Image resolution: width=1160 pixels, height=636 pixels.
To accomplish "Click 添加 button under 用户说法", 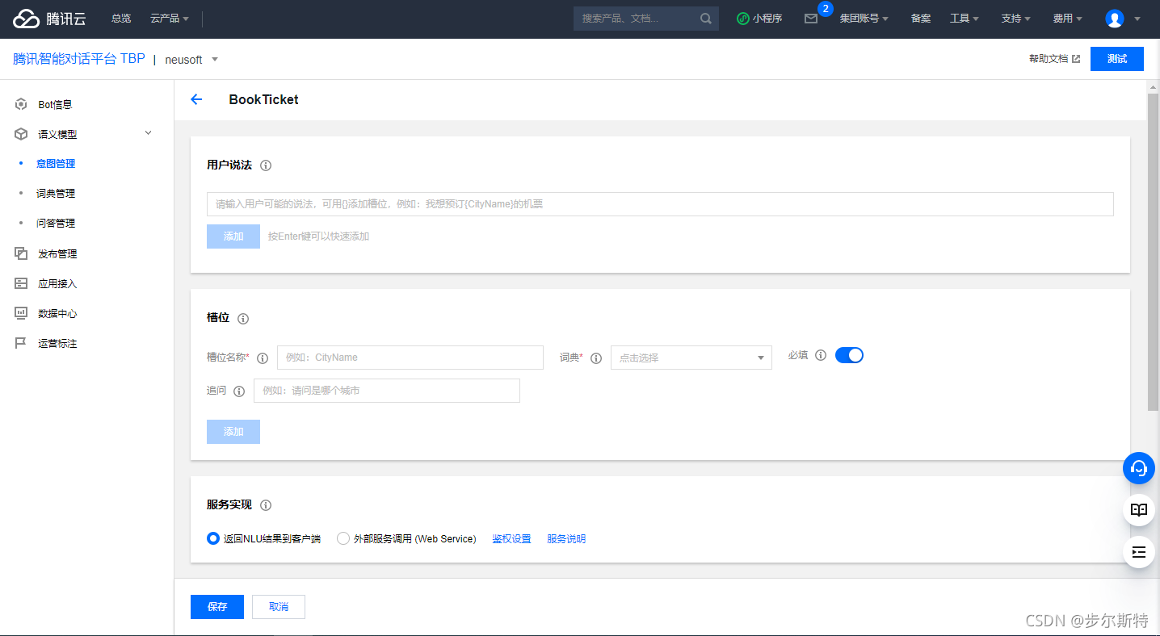I will pos(233,236).
